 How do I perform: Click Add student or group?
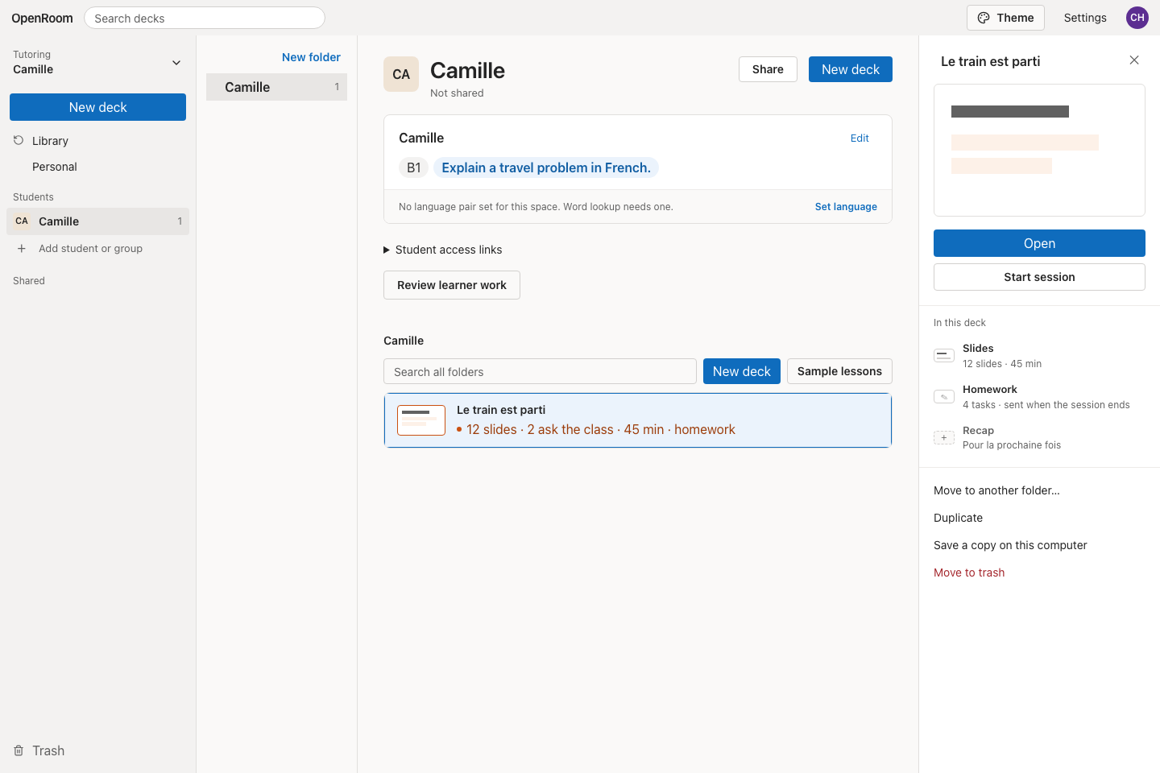tap(90, 249)
